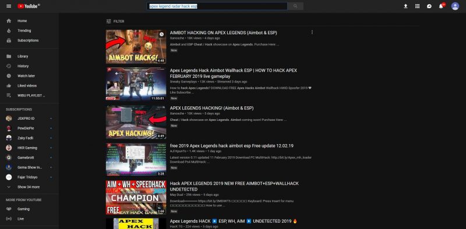Click the SUBSCRIPTIONS section heading
466x229 pixels.
[19, 109]
